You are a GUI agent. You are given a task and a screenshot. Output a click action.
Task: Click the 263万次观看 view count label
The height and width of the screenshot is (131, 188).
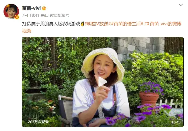click(38, 122)
